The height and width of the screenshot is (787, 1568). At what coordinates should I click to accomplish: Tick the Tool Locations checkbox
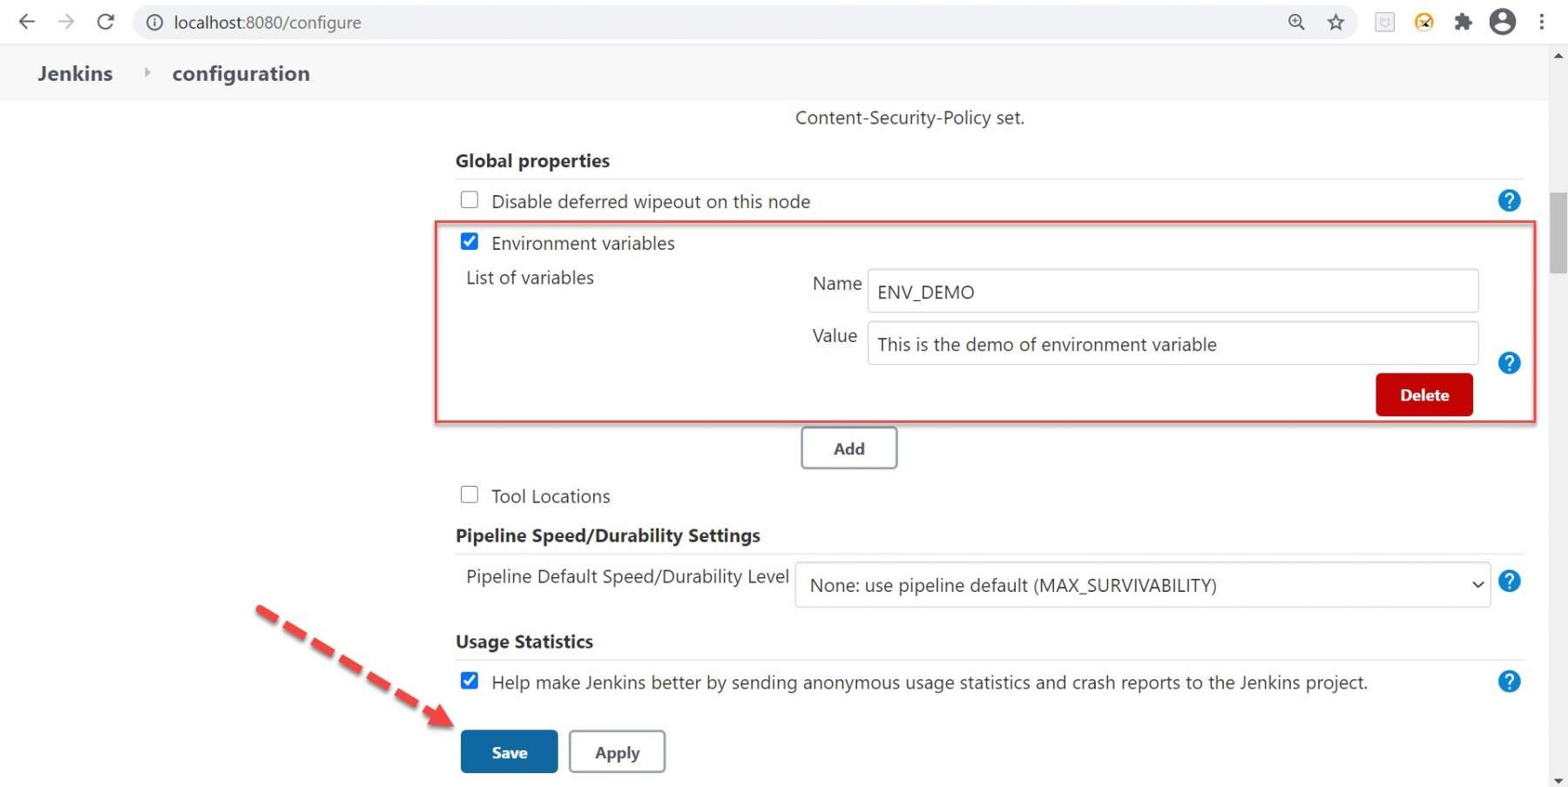470,495
